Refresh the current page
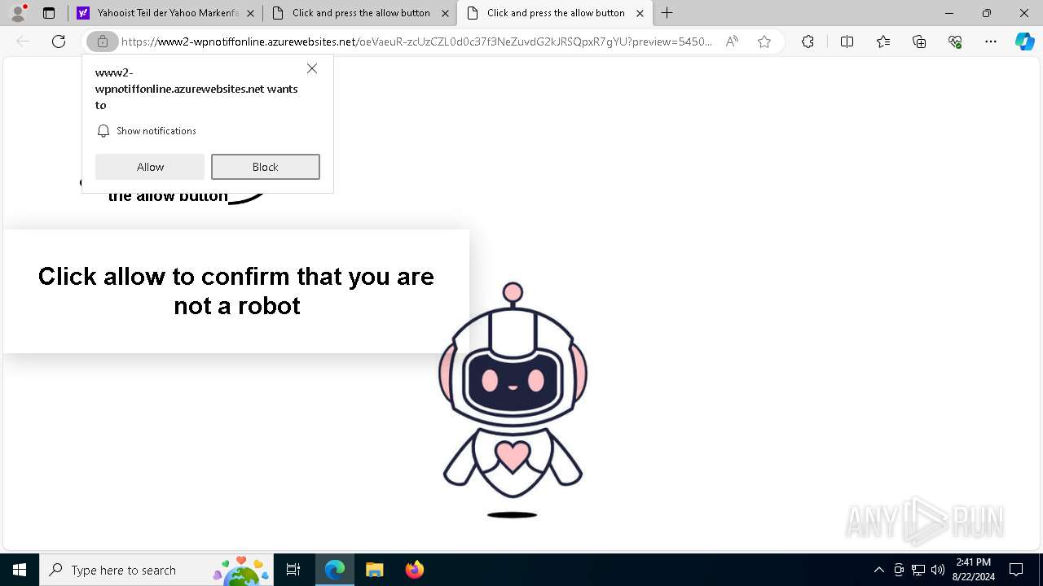This screenshot has height=586, width=1043. click(x=59, y=42)
